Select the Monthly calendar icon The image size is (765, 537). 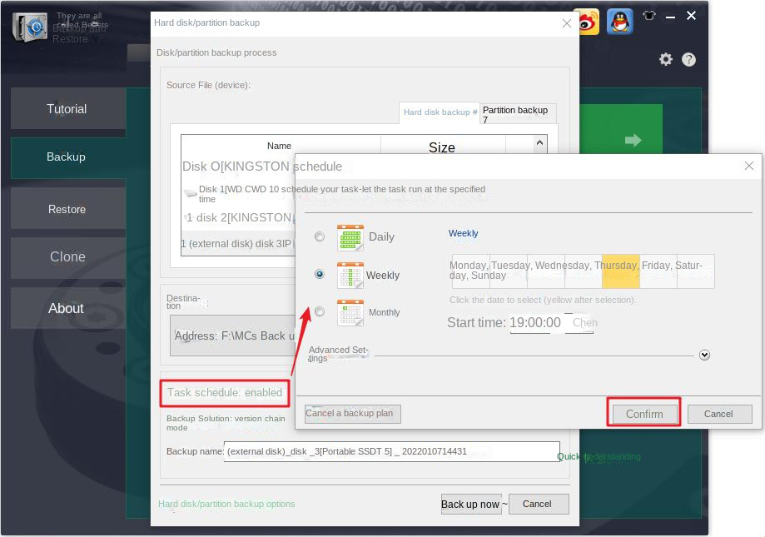click(x=350, y=311)
